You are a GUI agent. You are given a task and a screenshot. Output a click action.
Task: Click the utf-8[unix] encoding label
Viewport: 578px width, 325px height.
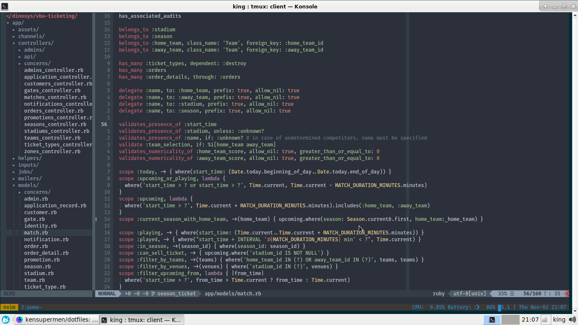[470, 293]
